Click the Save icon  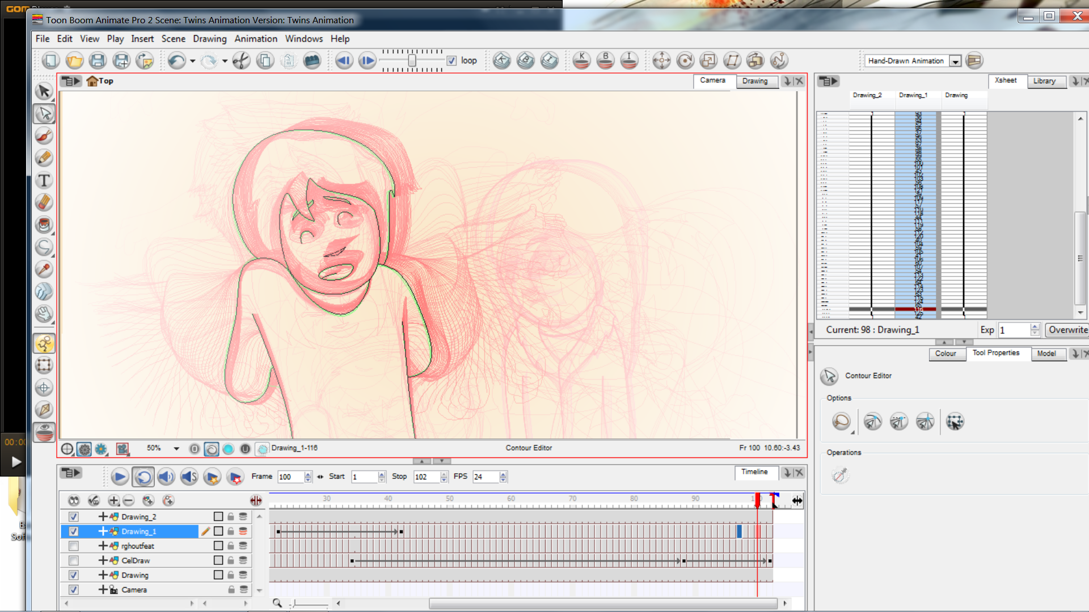point(98,61)
